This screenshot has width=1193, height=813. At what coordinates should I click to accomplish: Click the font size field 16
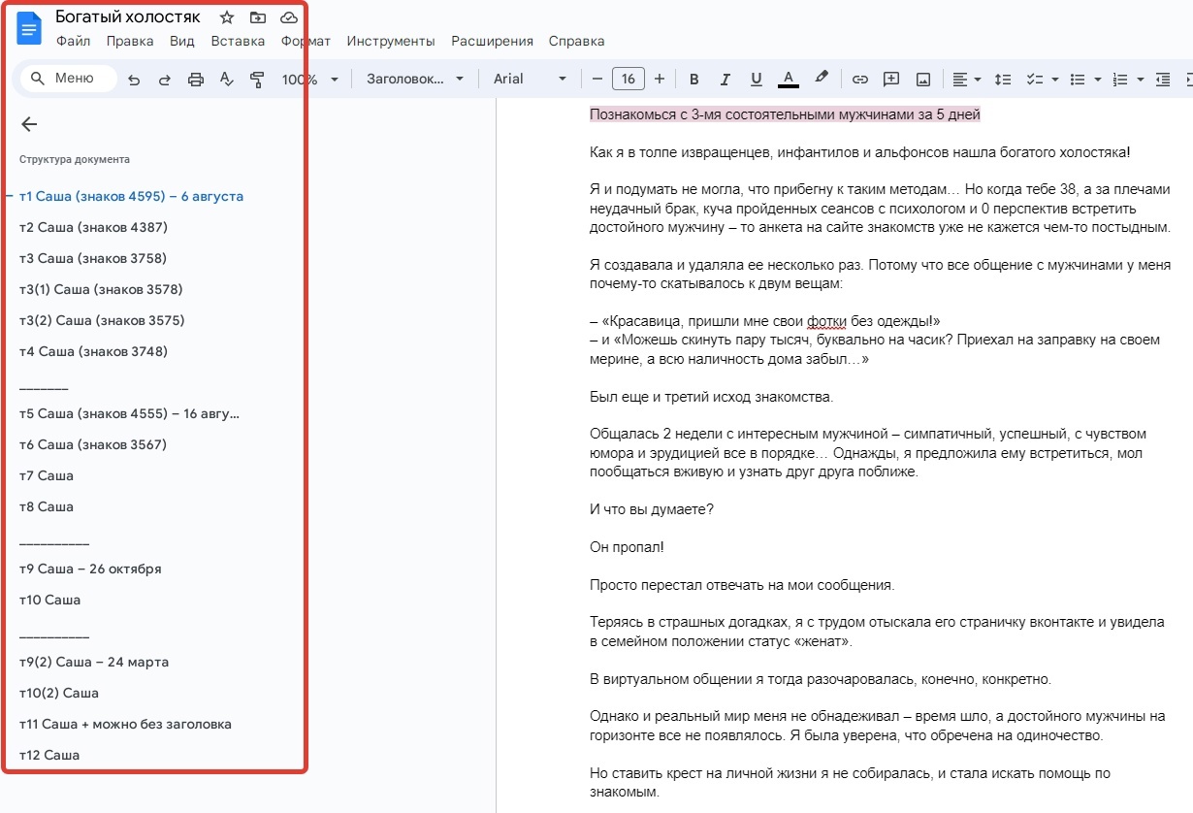pyautogui.click(x=629, y=80)
